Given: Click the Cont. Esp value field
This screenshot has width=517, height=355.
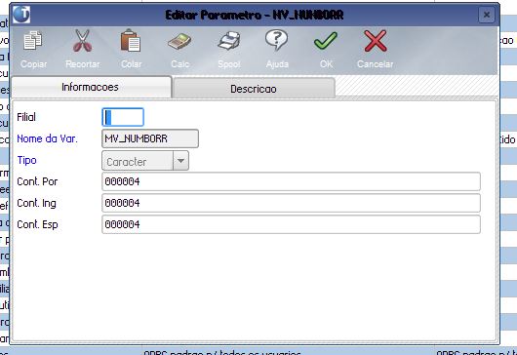Looking at the screenshot, I should pyautogui.click(x=291, y=224).
